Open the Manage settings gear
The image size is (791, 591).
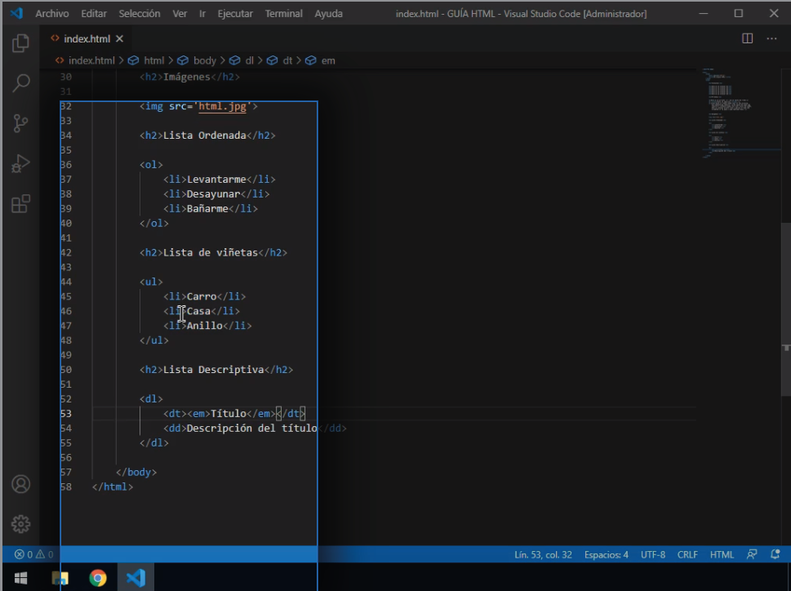tap(20, 524)
